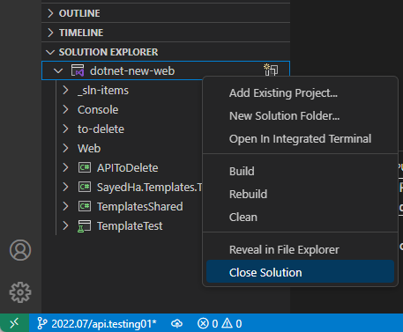Collapse the SOLUTION EXPLORER section
Screen dimensions: 403x332
pyautogui.click(x=50, y=52)
